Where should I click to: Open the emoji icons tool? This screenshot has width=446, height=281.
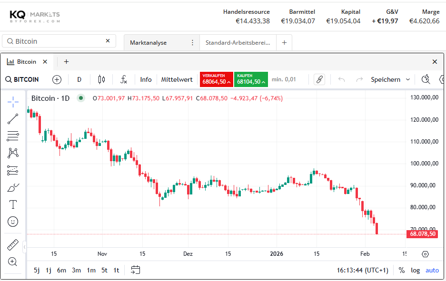13,222
